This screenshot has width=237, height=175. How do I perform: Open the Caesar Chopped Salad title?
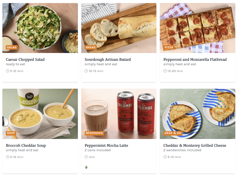point(25,59)
